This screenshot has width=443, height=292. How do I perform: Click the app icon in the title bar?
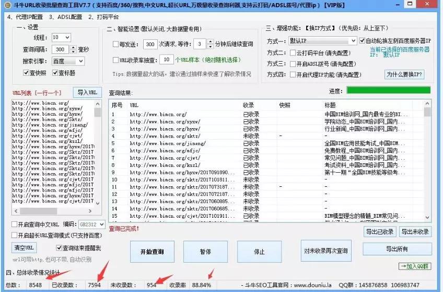click(6, 6)
